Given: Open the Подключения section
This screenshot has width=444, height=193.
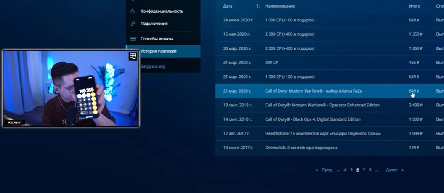Looking at the screenshot, I should (x=154, y=24).
